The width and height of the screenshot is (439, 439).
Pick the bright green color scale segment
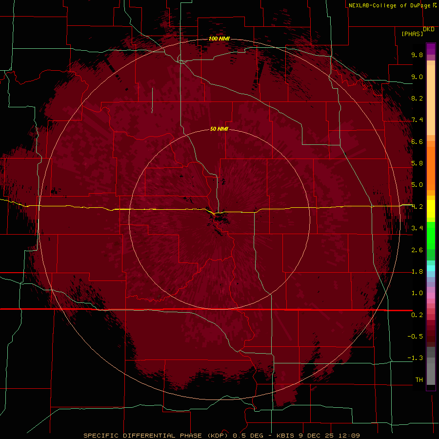pyautogui.click(x=431, y=235)
